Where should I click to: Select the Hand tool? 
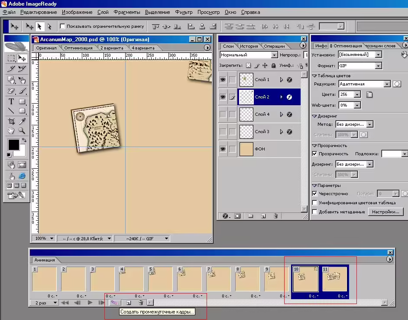pos(11,131)
